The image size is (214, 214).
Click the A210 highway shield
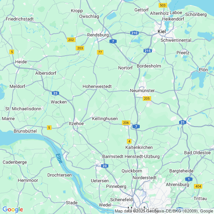134,33
